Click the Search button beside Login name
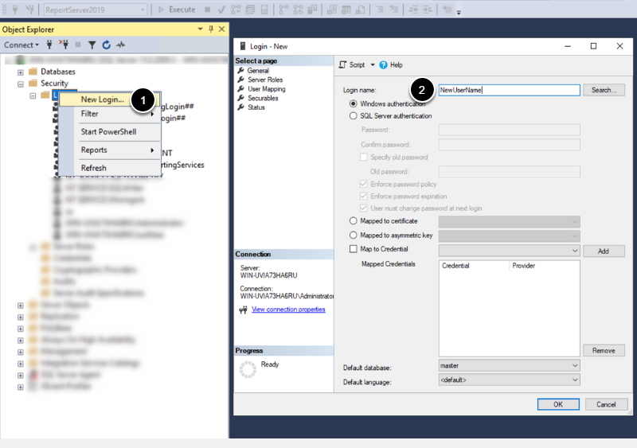Viewport: 637px width, 448px height. coord(604,90)
